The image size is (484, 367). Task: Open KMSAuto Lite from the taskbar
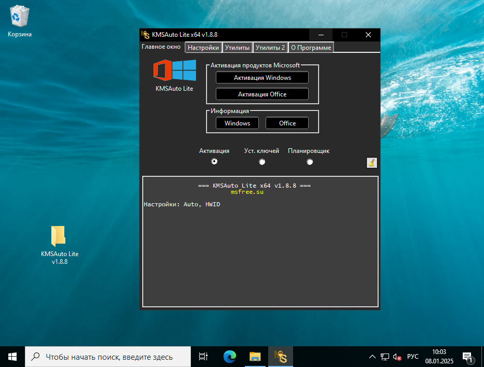click(x=281, y=357)
